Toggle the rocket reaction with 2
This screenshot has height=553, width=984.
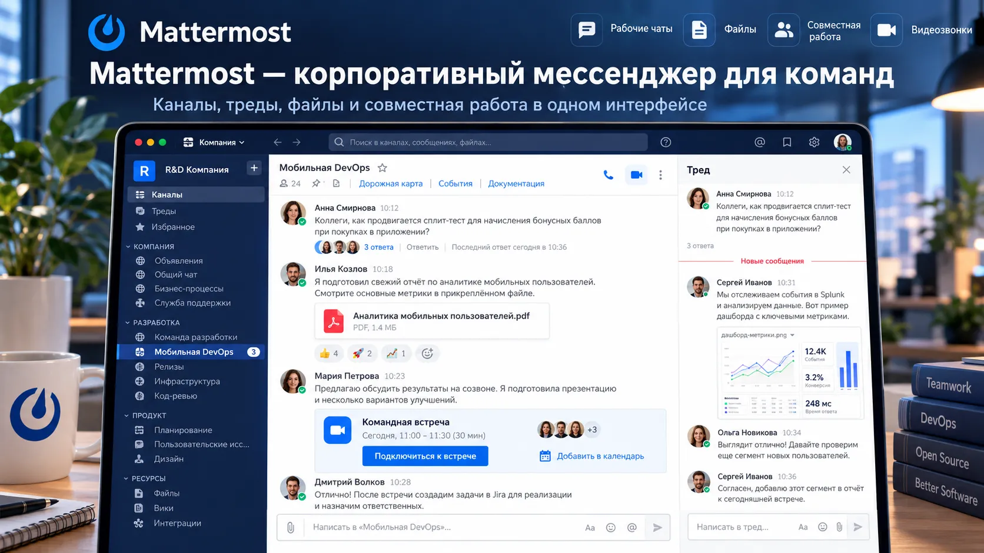point(363,353)
